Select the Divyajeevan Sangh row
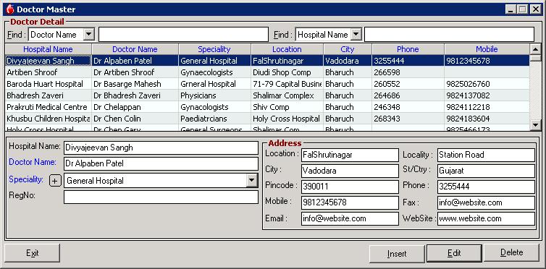The height and width of the screenshot is (269, 546). 267,61
